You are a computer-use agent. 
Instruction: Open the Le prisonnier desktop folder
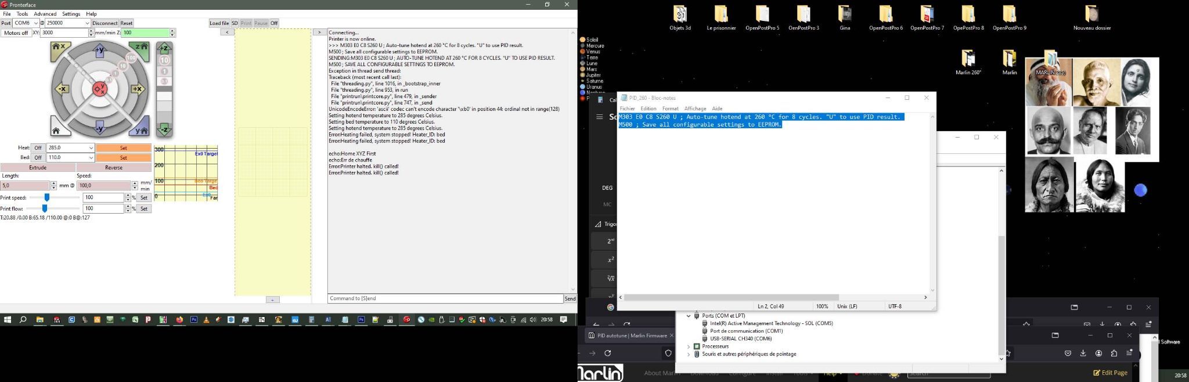[x=721, y=17]
